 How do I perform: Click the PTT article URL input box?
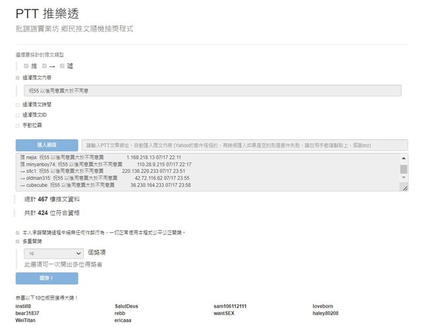[244, 145]
